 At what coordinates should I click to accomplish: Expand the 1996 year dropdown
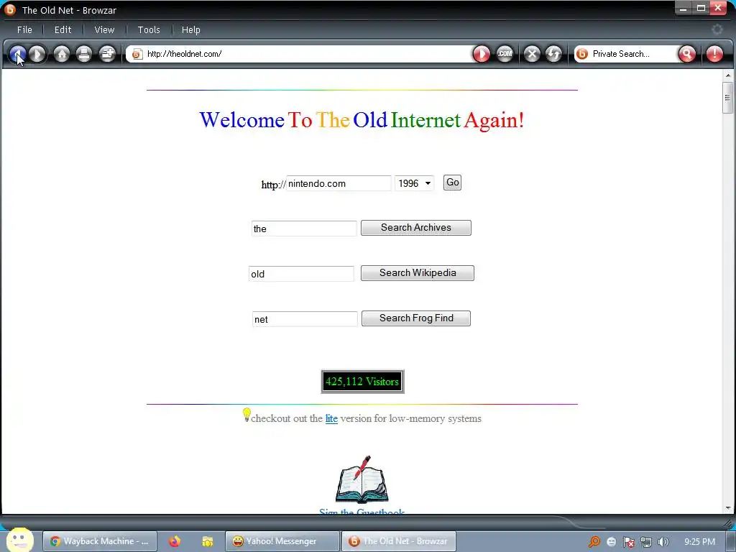pos(415,183)
